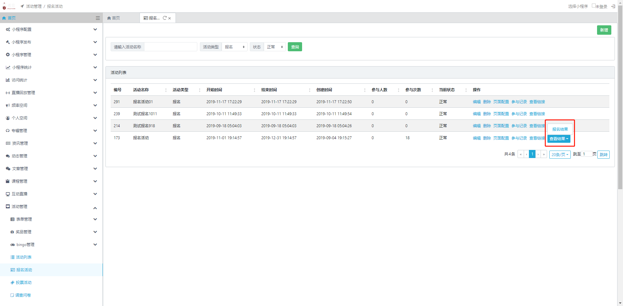Click the green 新增 button
623x306 pixels.
coord(604,30)
